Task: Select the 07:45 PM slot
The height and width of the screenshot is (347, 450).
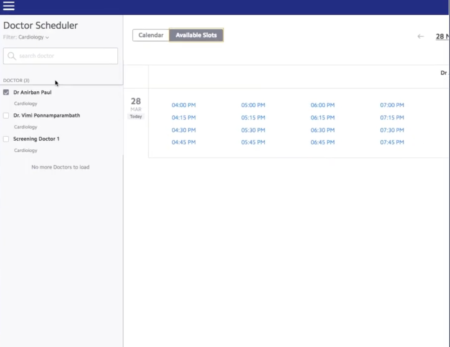Action: point(392,142)
